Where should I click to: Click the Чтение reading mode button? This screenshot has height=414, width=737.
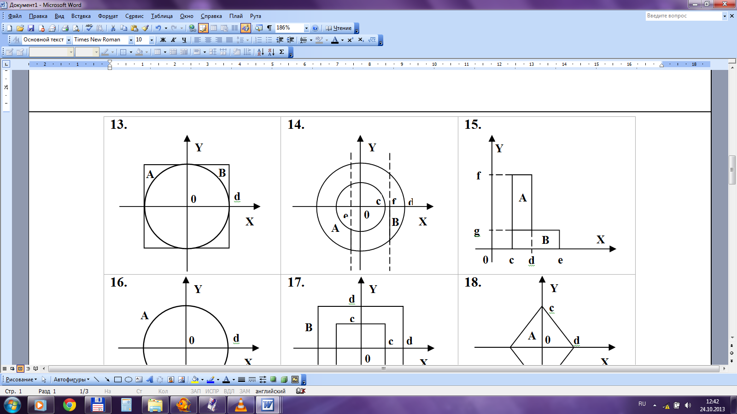[339, 28]
